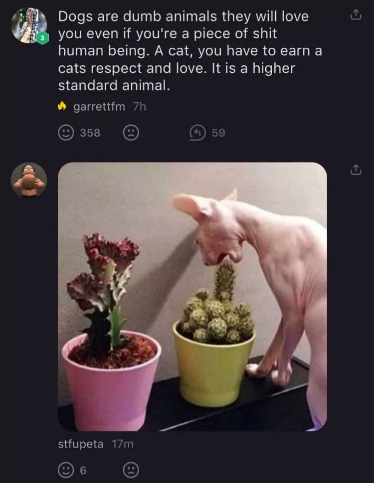View the 358 smiles count
This screenshot has height=483, width=374.
tap(90, 133)
